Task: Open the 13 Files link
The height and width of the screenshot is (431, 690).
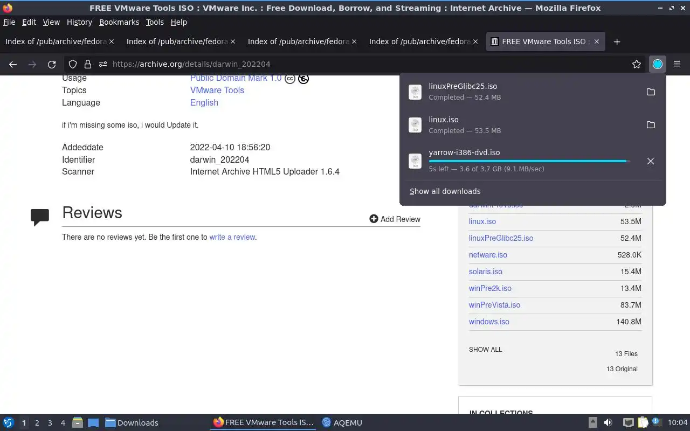Action: [626, 354]
